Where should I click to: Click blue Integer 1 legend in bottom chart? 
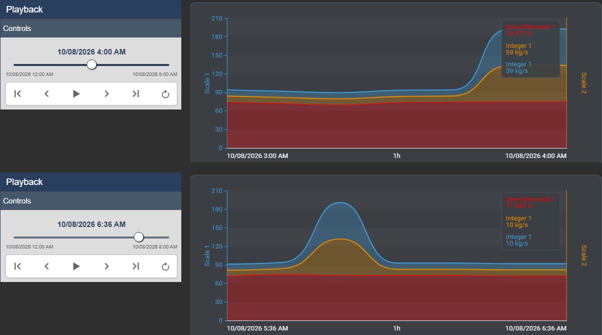[x=519, y=240]
